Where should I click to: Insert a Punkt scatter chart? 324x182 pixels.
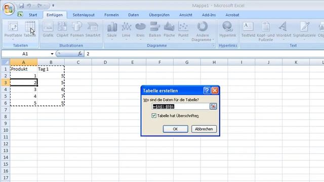pyautogui.click(x=183, y=31)
